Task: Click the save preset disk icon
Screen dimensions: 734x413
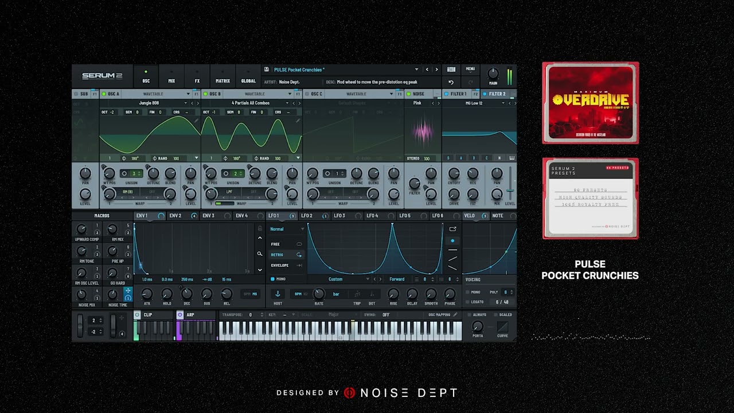Action: click(x=266, y=69)
